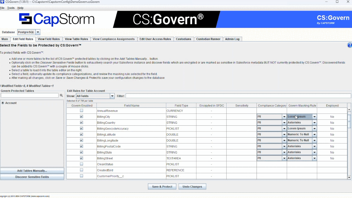352x198 pixels.
Task: Click the TEXTAREA field type cell
Action: (x=181, y=158)
